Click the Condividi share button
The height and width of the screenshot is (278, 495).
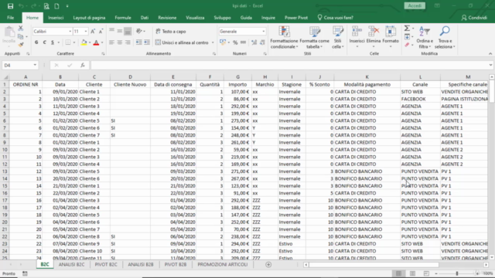click(474, 18)
